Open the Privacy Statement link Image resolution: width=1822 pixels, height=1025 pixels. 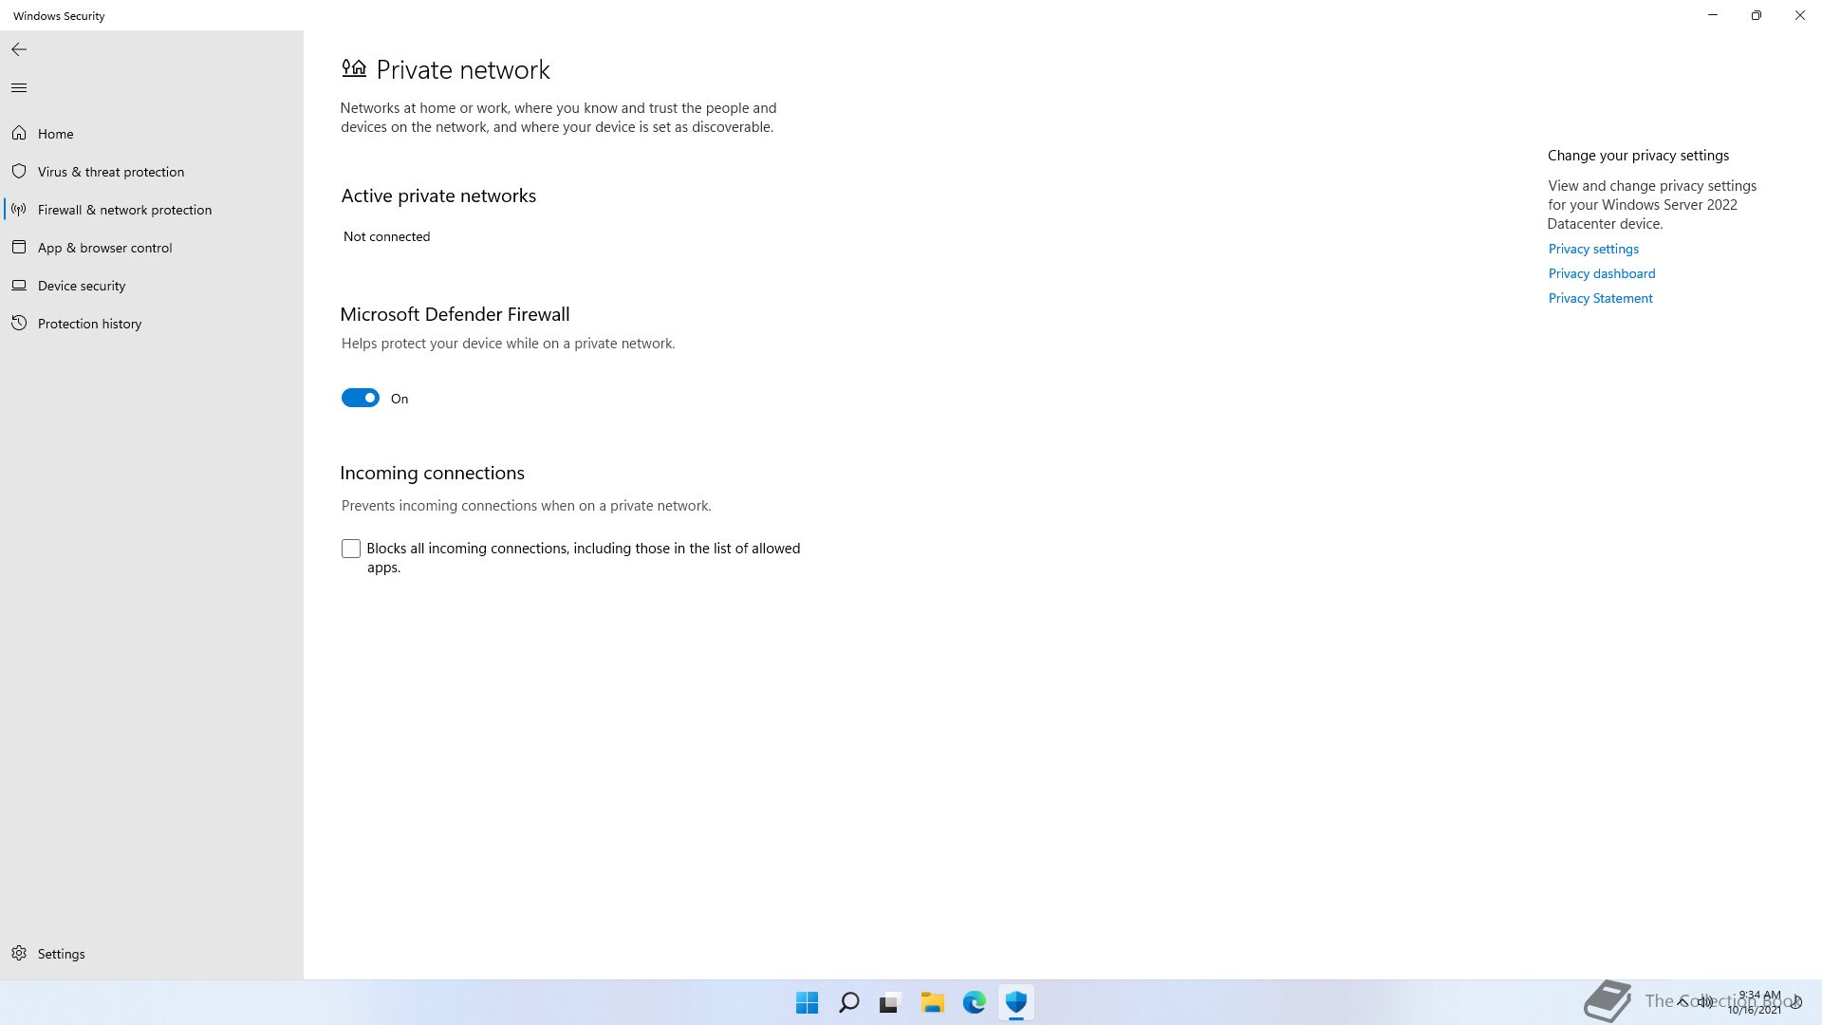1600,298
